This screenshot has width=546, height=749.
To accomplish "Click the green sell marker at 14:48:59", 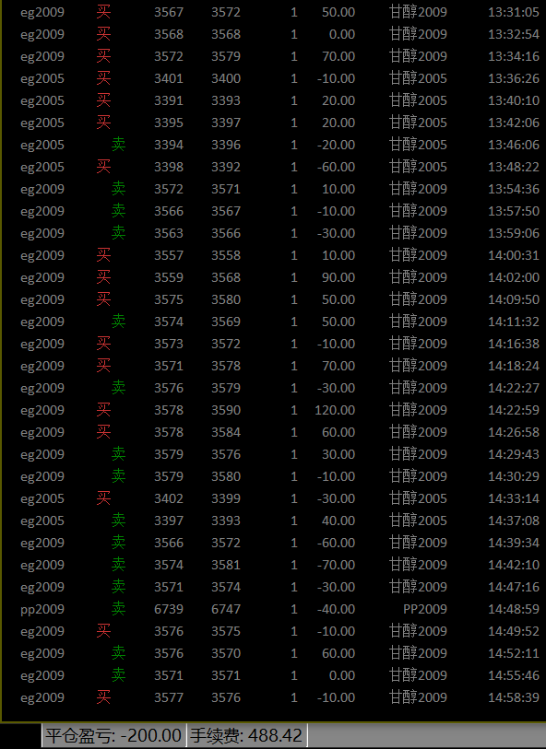I will click(x=119, y=609).
